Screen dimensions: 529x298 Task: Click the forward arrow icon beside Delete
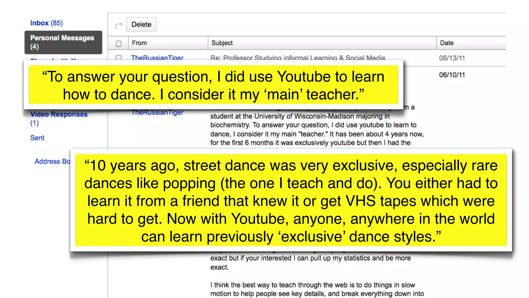tap(119, 25)
